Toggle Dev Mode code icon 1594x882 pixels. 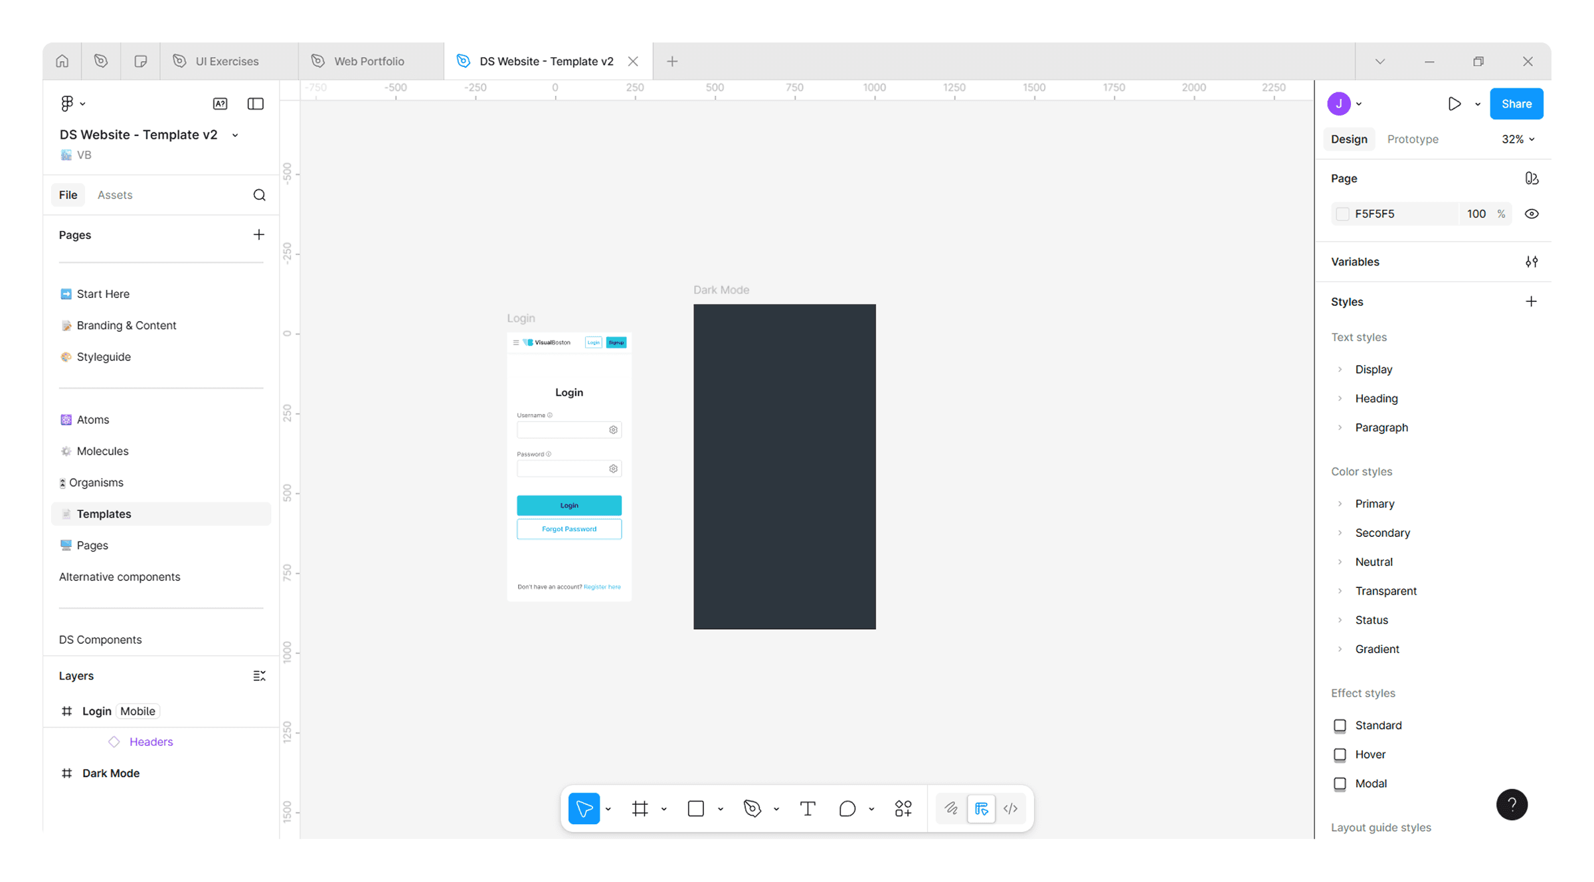click(1010, 808)
